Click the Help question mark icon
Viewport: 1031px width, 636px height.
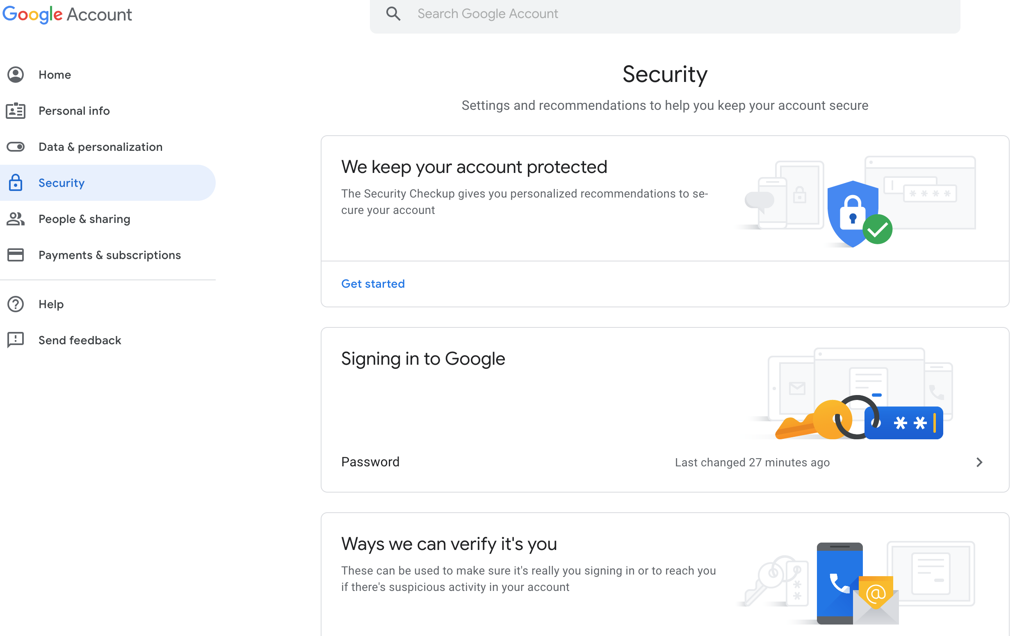(x=15, y=304)
